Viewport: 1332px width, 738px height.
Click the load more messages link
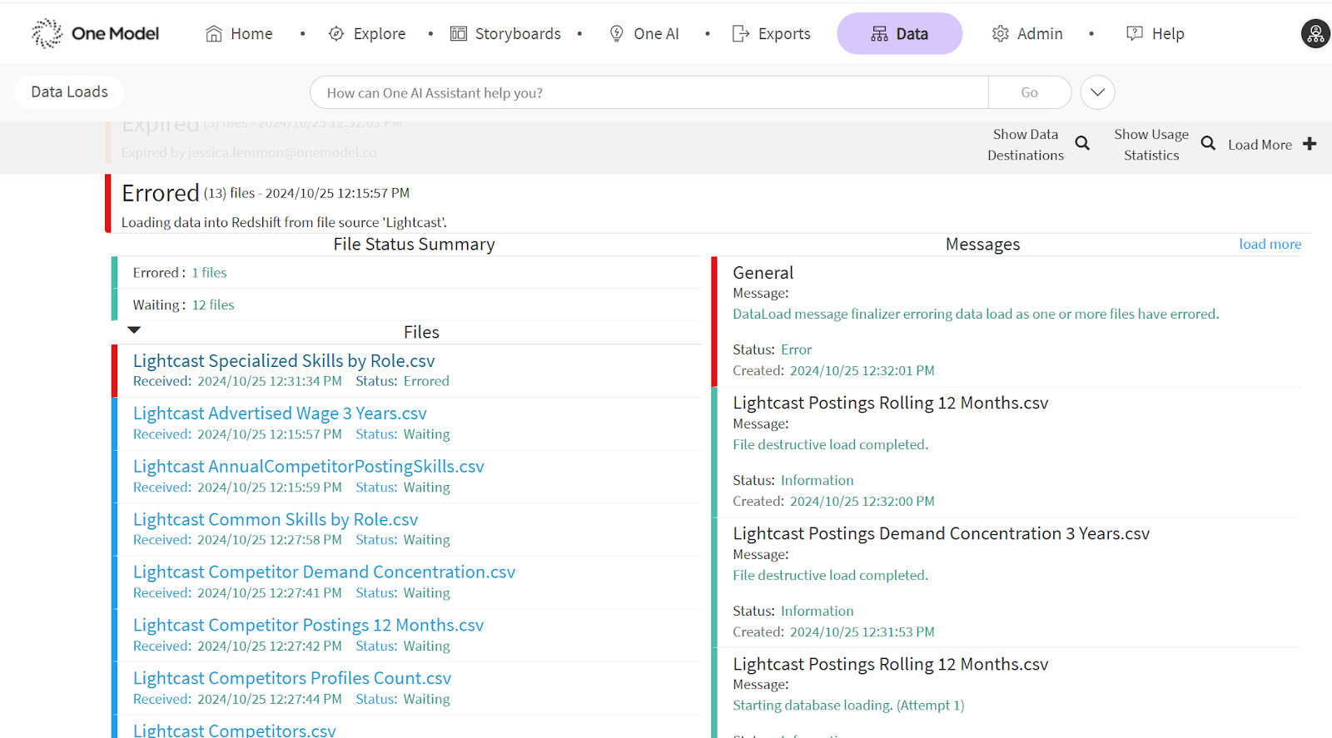pyautogui.click(x=1270, y=244)
